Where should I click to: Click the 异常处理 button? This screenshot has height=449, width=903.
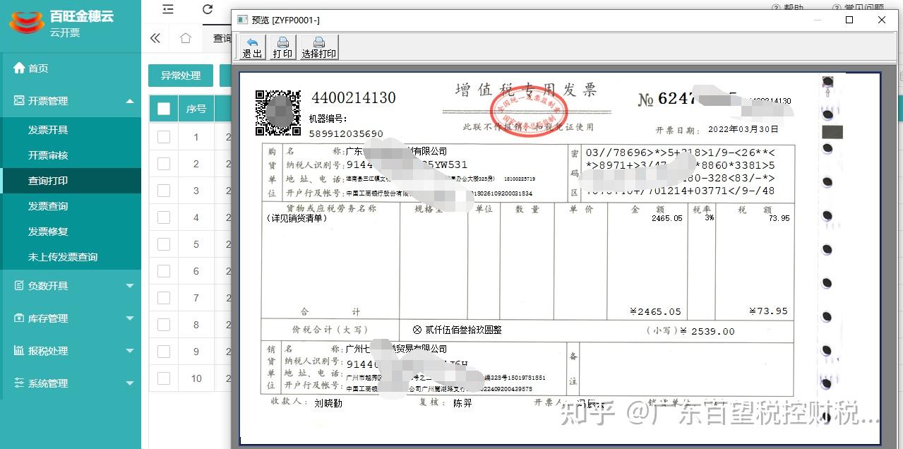coord(181,76)
